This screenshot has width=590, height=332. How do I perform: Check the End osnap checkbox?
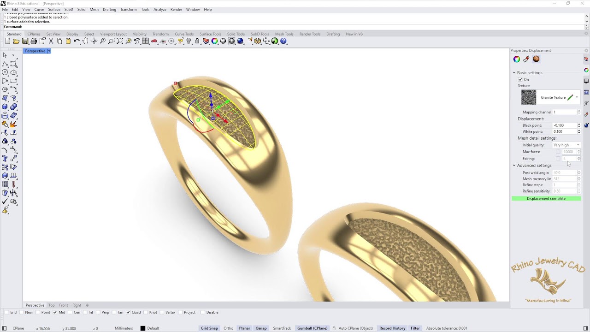tap(7, 312)
